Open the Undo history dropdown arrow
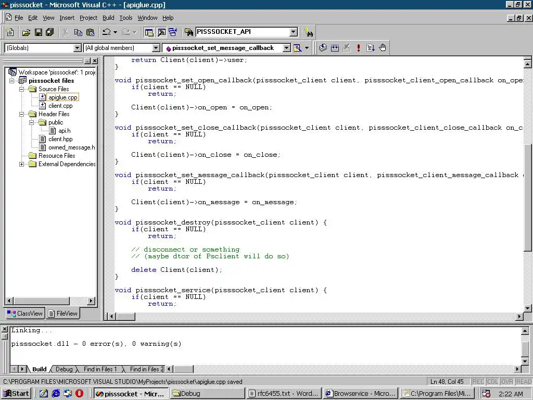Viewport: 533px width, 400px height. (115, 32)
